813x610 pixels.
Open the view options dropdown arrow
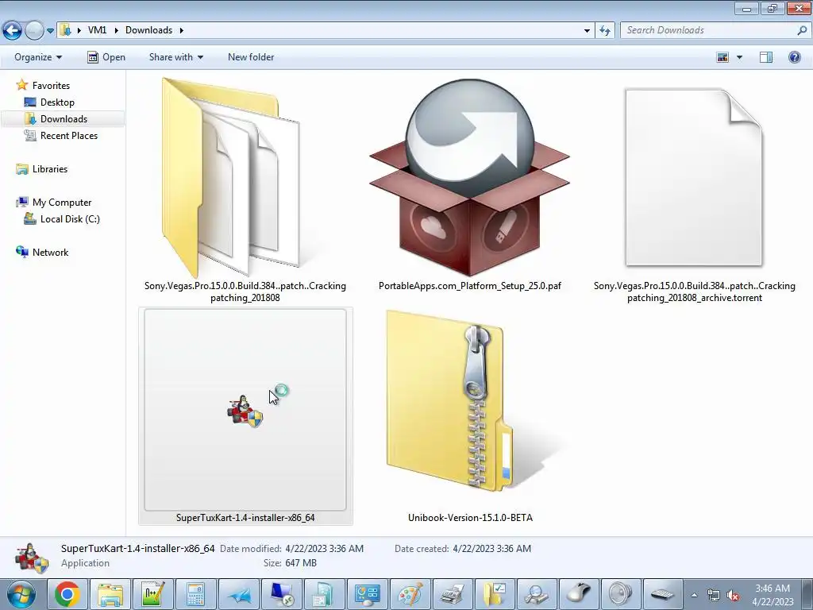tap(739, 57)
